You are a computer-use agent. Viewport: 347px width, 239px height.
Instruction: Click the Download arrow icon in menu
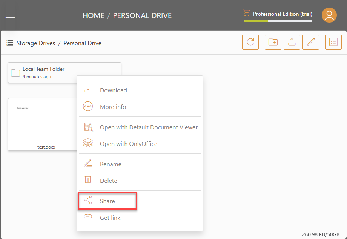coord(88,89)
